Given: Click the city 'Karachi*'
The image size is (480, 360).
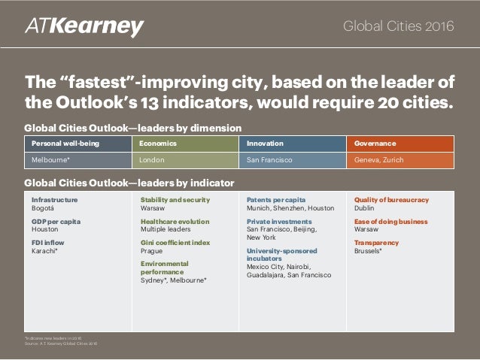Looking at the screenshot, I should [44, 251].
